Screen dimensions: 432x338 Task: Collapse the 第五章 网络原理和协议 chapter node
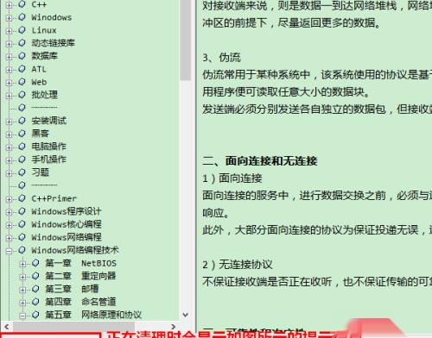tap(22, 316)
